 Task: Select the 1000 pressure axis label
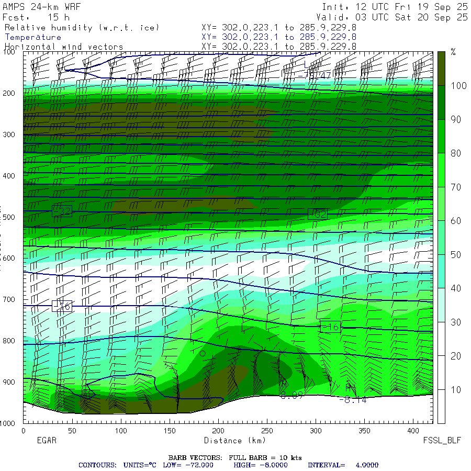click(7, 423)
